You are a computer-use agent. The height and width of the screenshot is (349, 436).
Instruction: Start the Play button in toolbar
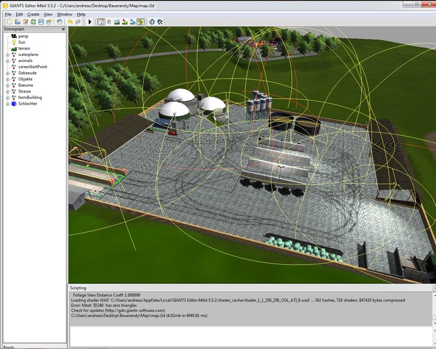coord(90,22)
